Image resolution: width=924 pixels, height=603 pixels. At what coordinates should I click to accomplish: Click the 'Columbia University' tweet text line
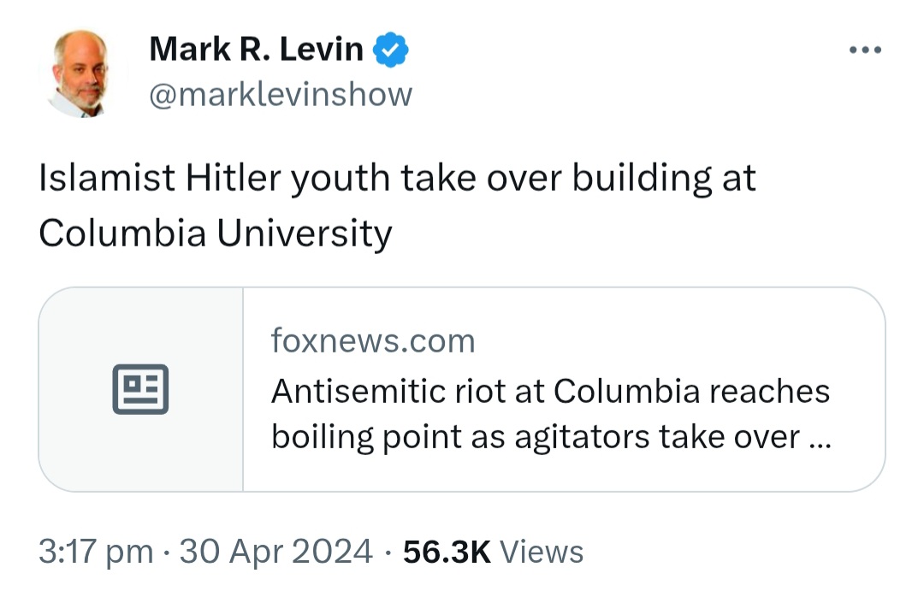pos(216,234)
